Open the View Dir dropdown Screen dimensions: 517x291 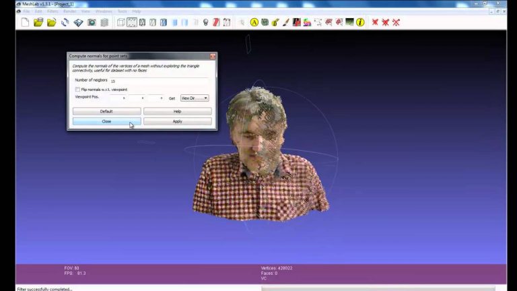click(x=195, y=98)
